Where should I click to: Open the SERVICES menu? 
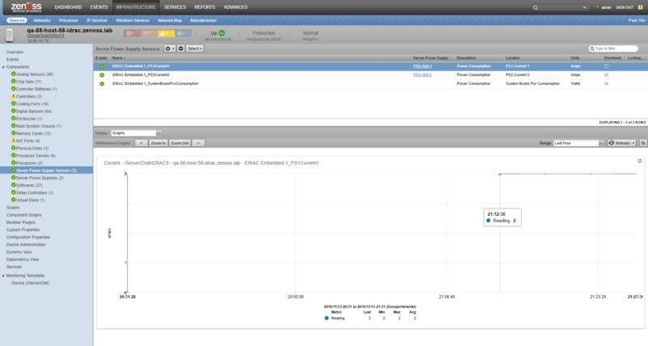[x=175, y=7]
